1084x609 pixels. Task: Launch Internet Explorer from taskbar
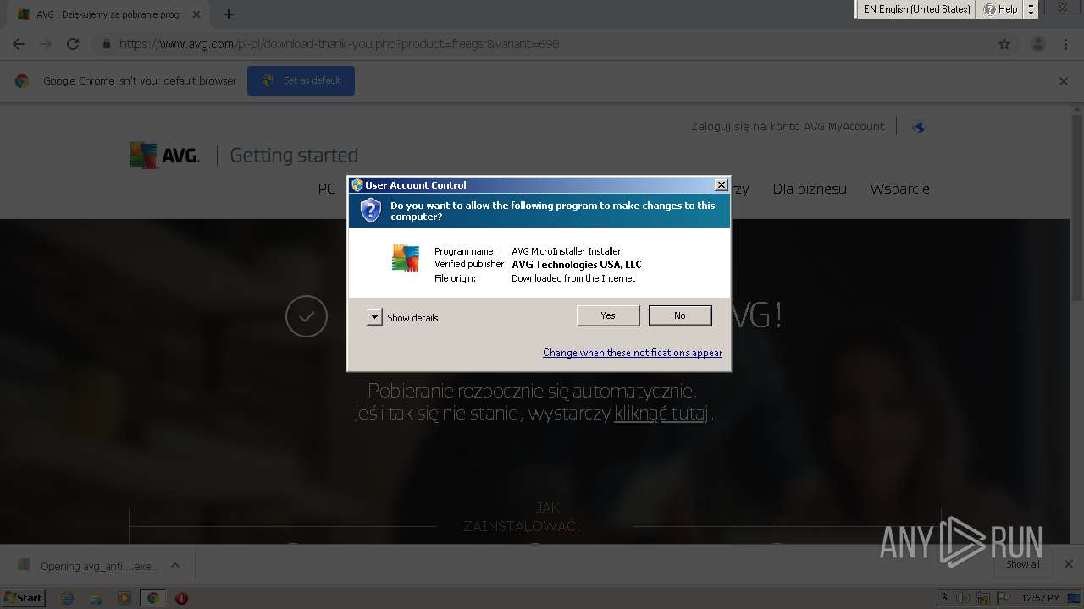click(68, 598)
